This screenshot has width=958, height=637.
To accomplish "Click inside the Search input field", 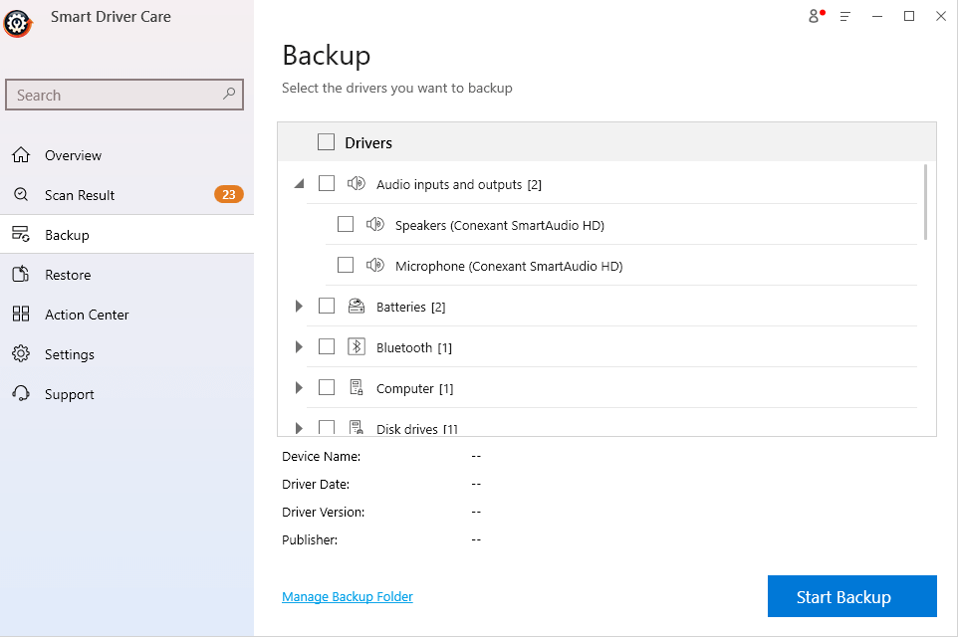I will (x=110, y=95).
